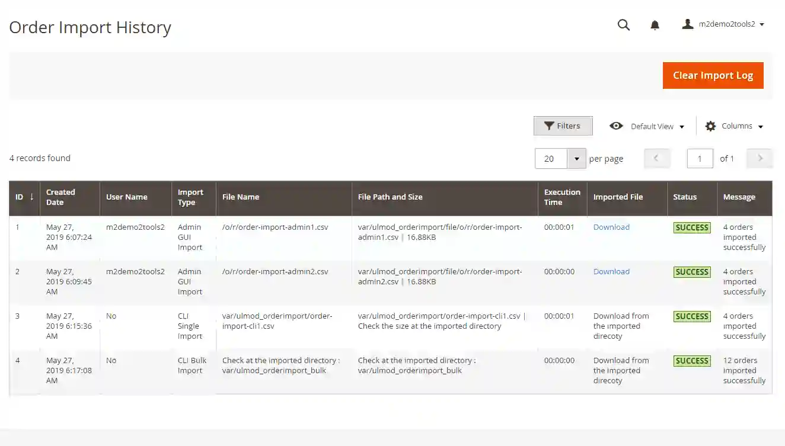Sort by Message column header
Viewport: 785px width, 446px height.
tap(744, 197)
